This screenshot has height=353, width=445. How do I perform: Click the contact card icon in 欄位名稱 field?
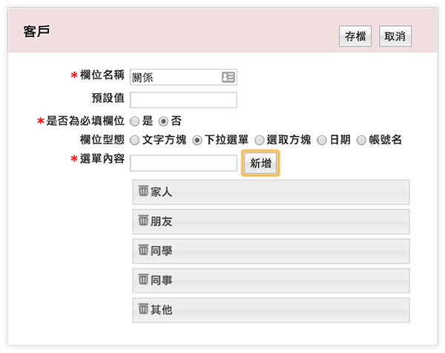point(228,77)
